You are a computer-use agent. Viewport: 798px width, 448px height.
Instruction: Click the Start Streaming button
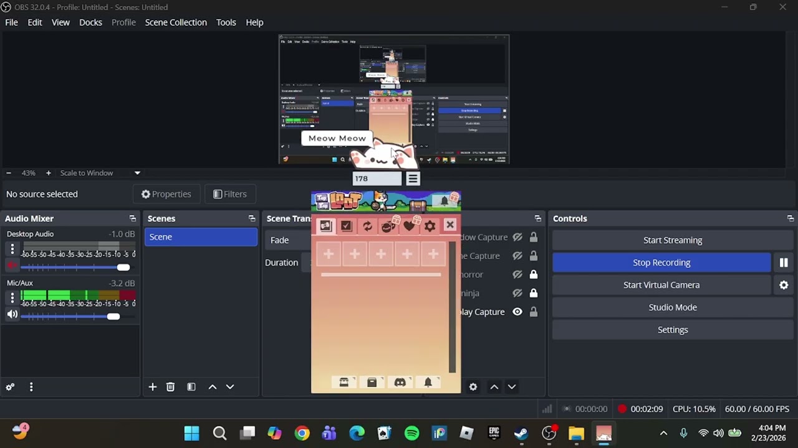tap(672, 240)
